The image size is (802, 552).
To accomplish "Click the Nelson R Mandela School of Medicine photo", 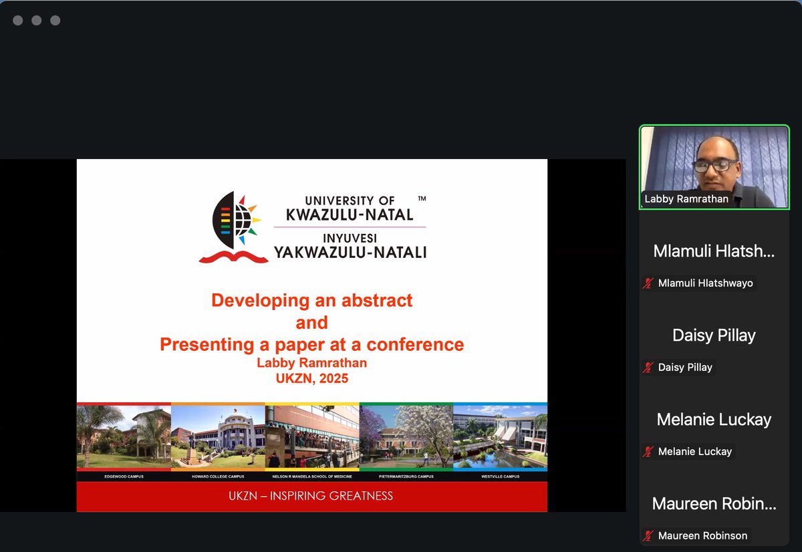I will pyautogui.click(x=312, y=437).
